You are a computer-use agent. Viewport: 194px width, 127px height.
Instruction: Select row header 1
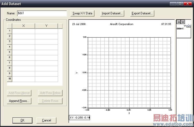coord(10,31)
